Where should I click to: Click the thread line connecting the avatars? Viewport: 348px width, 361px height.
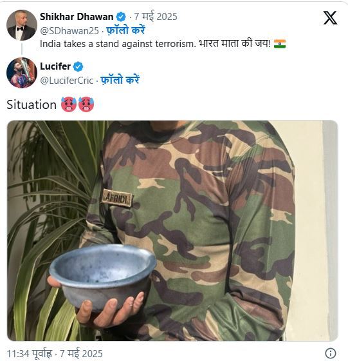point(22,49)
